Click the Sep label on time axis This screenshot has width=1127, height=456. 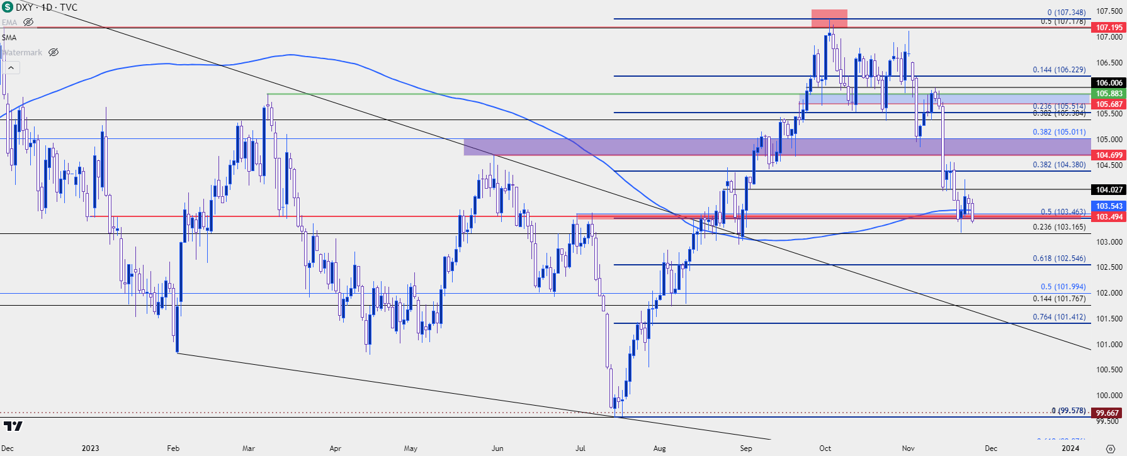[x=746, y=448]
